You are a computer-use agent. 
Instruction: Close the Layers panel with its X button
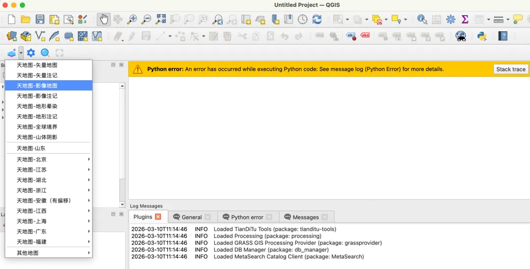[121, 214]
